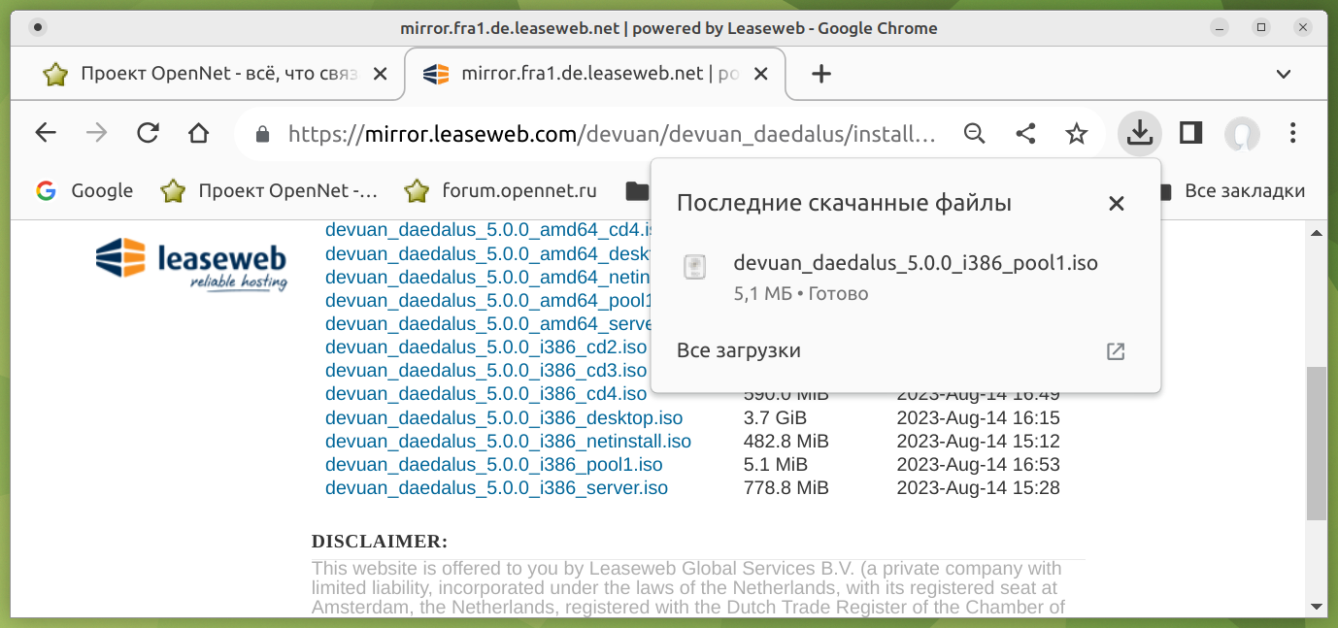Open the side panel
The image size is (1338, 628).
coord(1191,133)
